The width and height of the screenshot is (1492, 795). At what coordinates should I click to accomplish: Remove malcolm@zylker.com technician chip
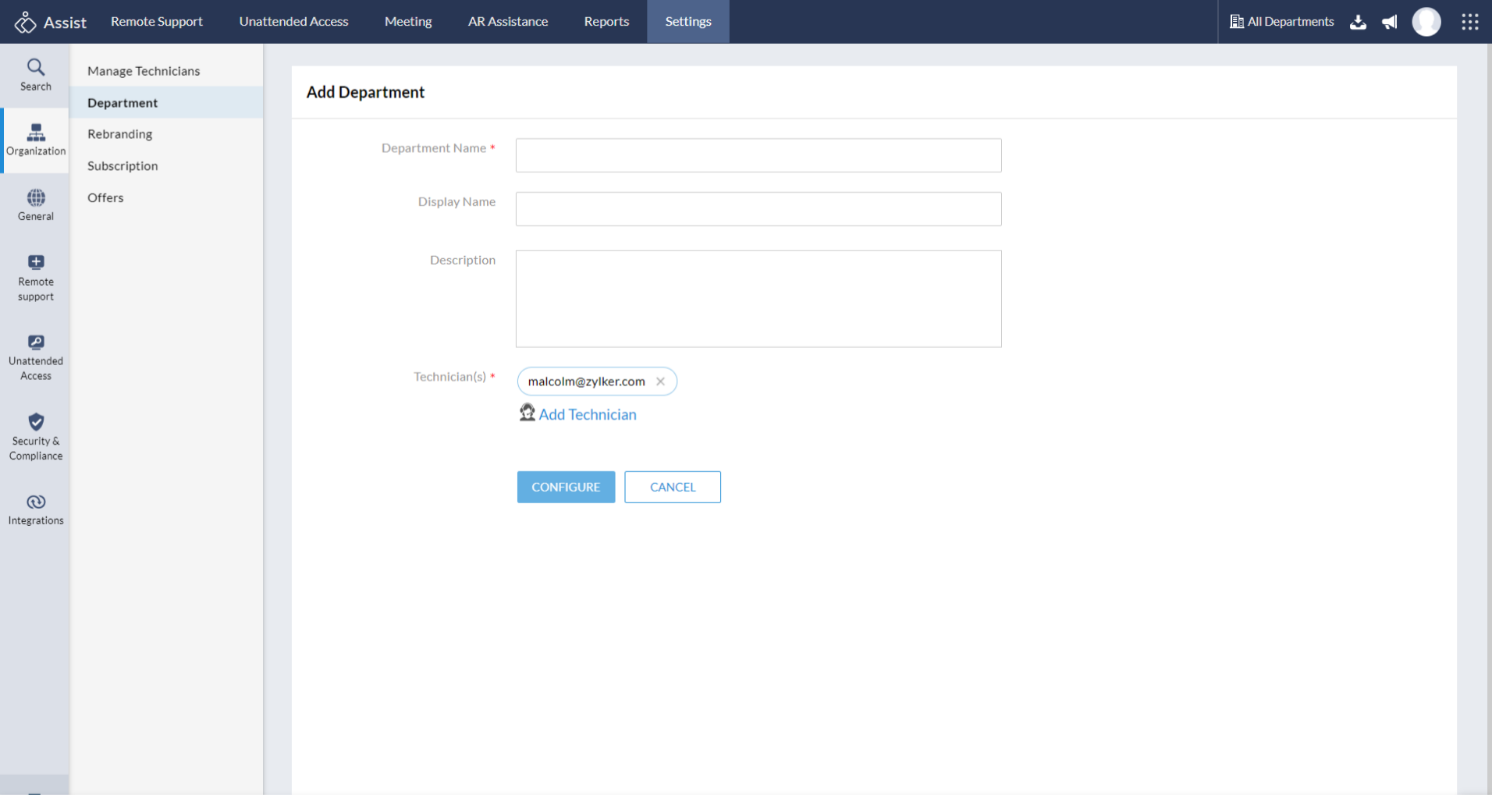coord(661,382)
